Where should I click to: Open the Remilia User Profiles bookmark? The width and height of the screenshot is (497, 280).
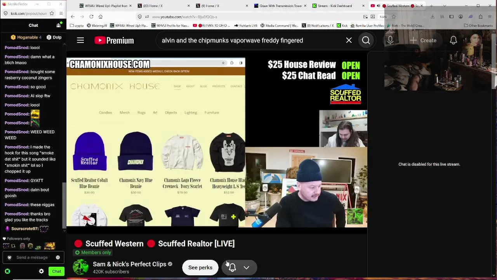pos(367,26)
